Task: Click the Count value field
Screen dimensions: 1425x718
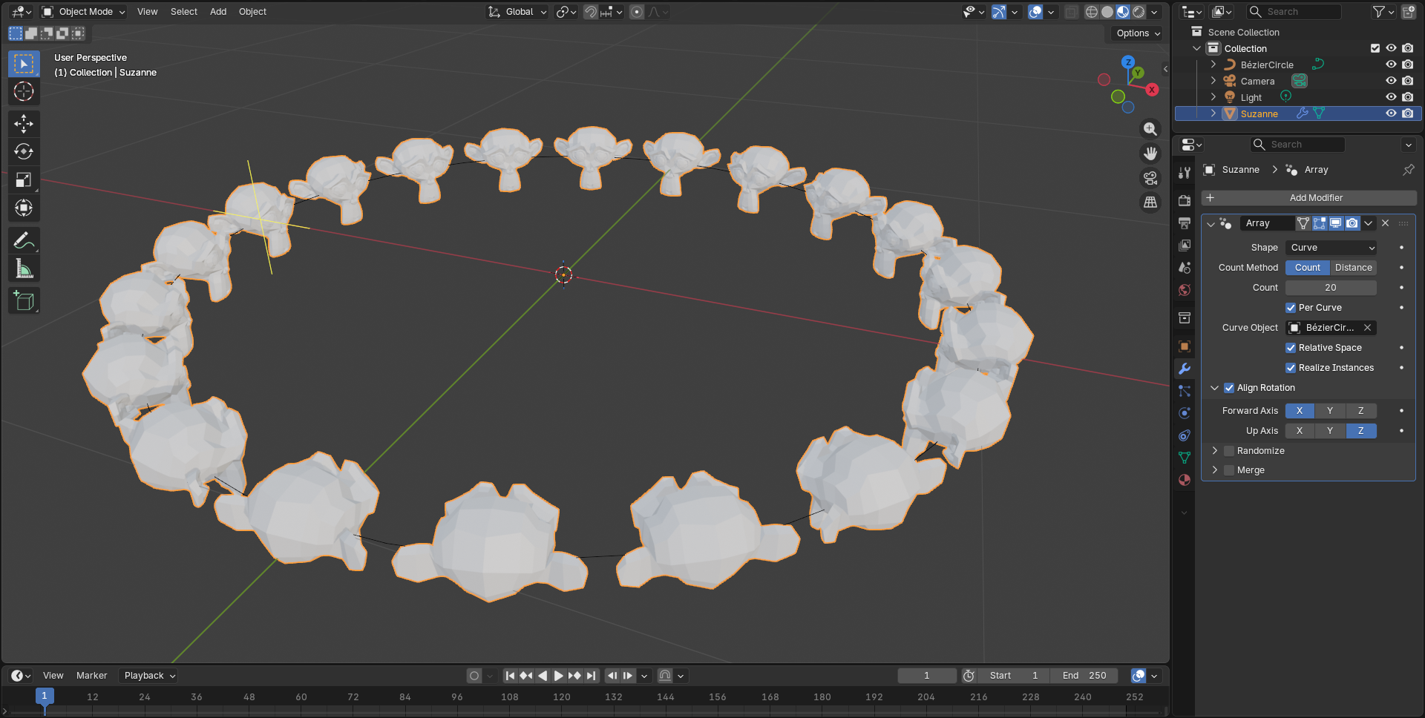Action: click(x=1331, y=288)
